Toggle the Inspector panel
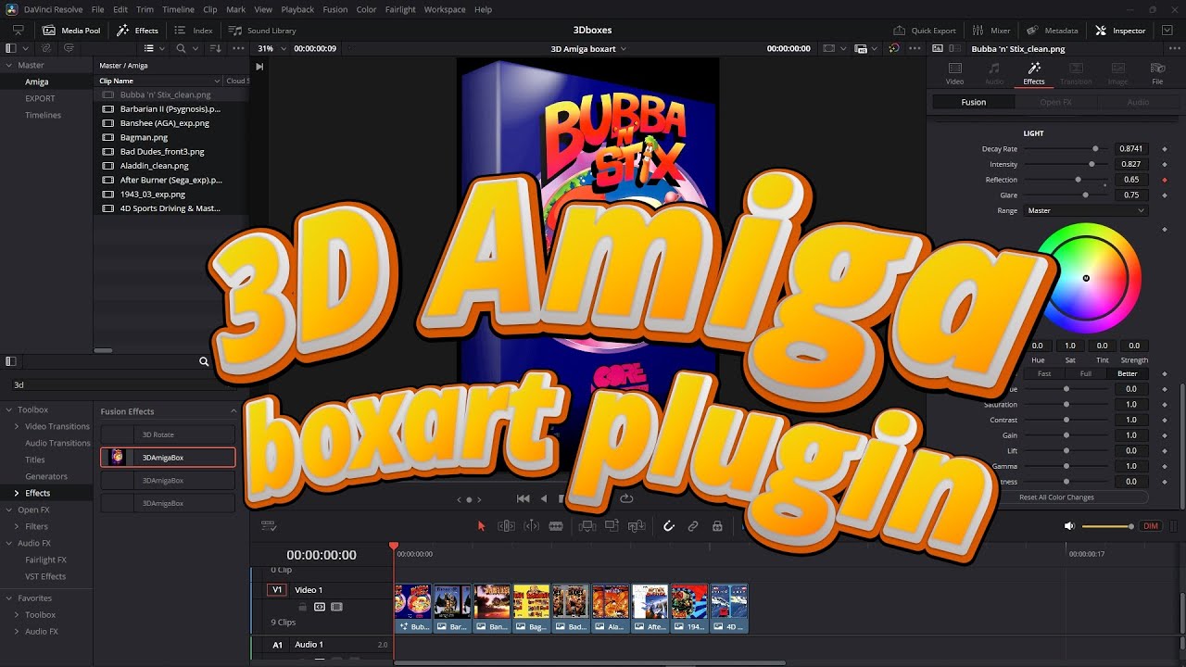The image size is (1186, 667). (1120, 31)
